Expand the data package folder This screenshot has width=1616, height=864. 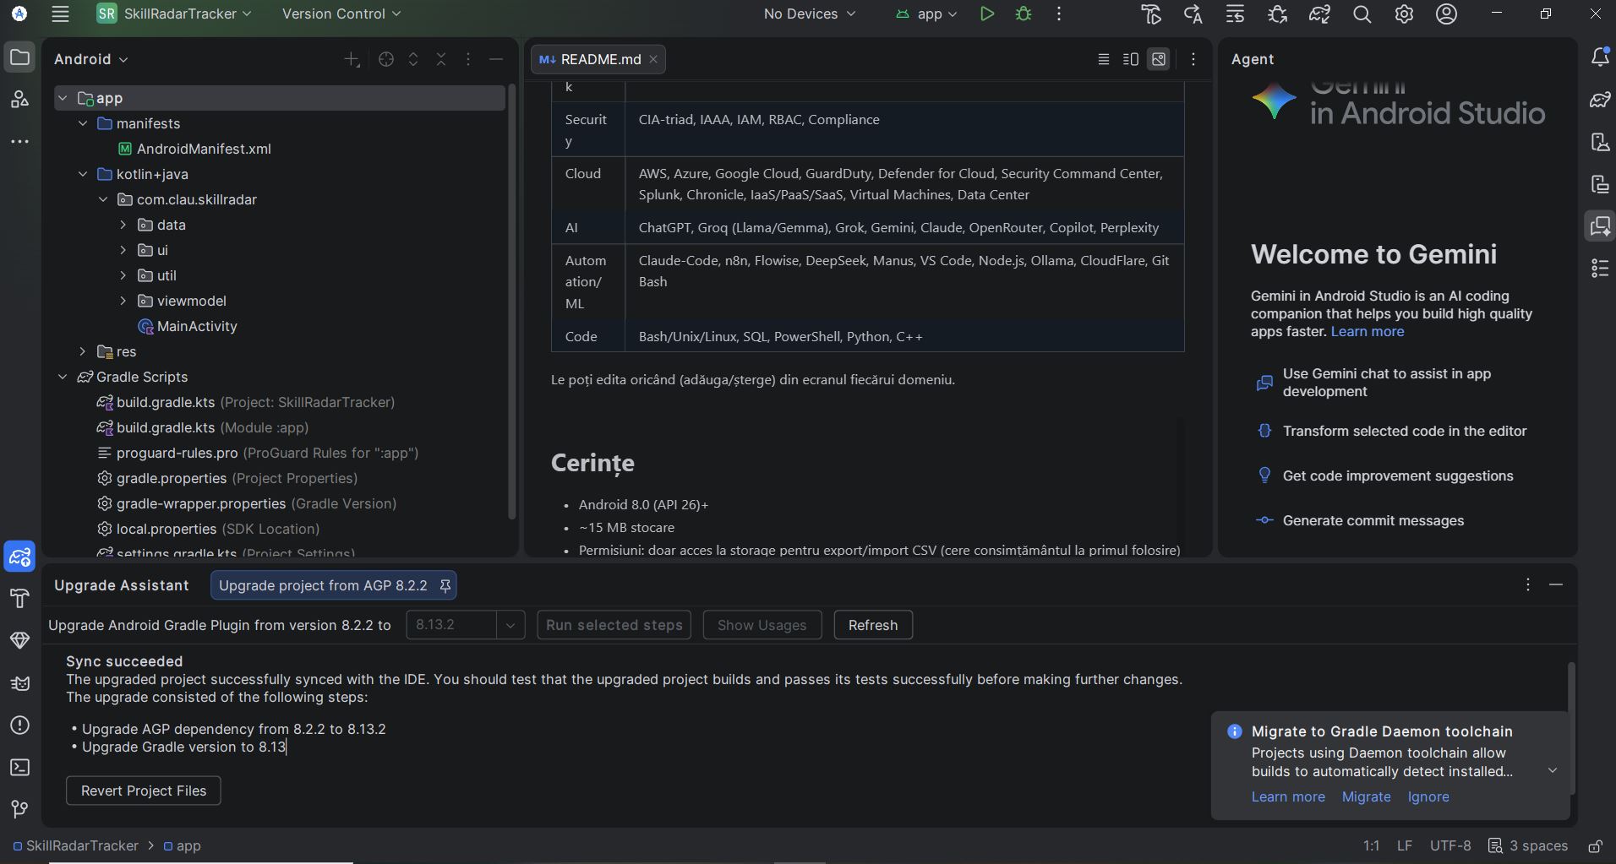coord(123,225)
